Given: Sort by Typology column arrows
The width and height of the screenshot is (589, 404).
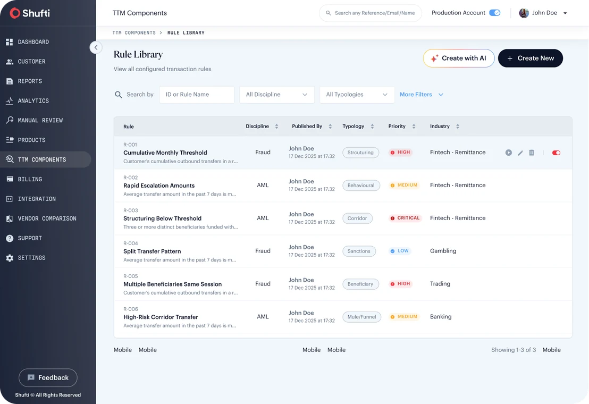Looking at the screenshot, I should 372,127.
